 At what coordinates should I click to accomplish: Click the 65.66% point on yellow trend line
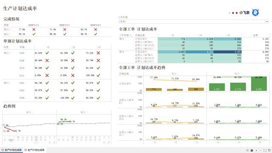coord(196,81)
